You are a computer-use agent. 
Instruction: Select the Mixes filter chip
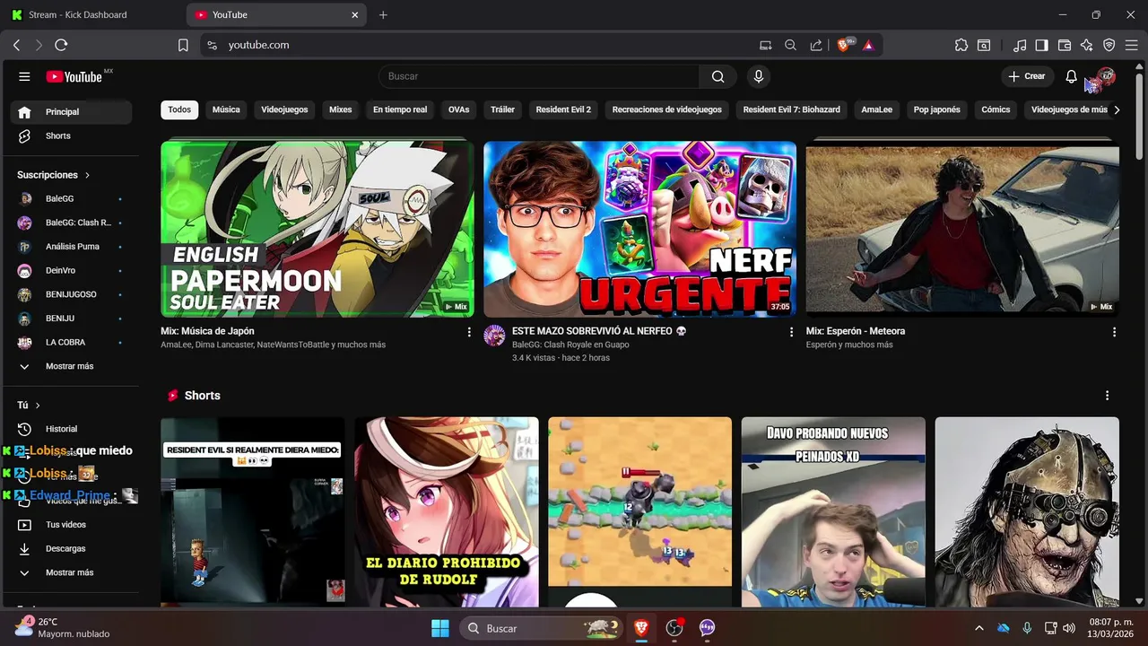[341, 109]
